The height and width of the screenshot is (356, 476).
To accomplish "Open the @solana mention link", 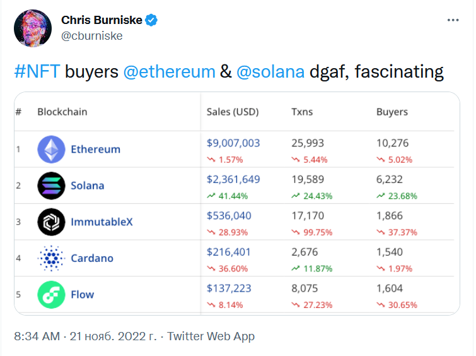I will click(270, 72).
